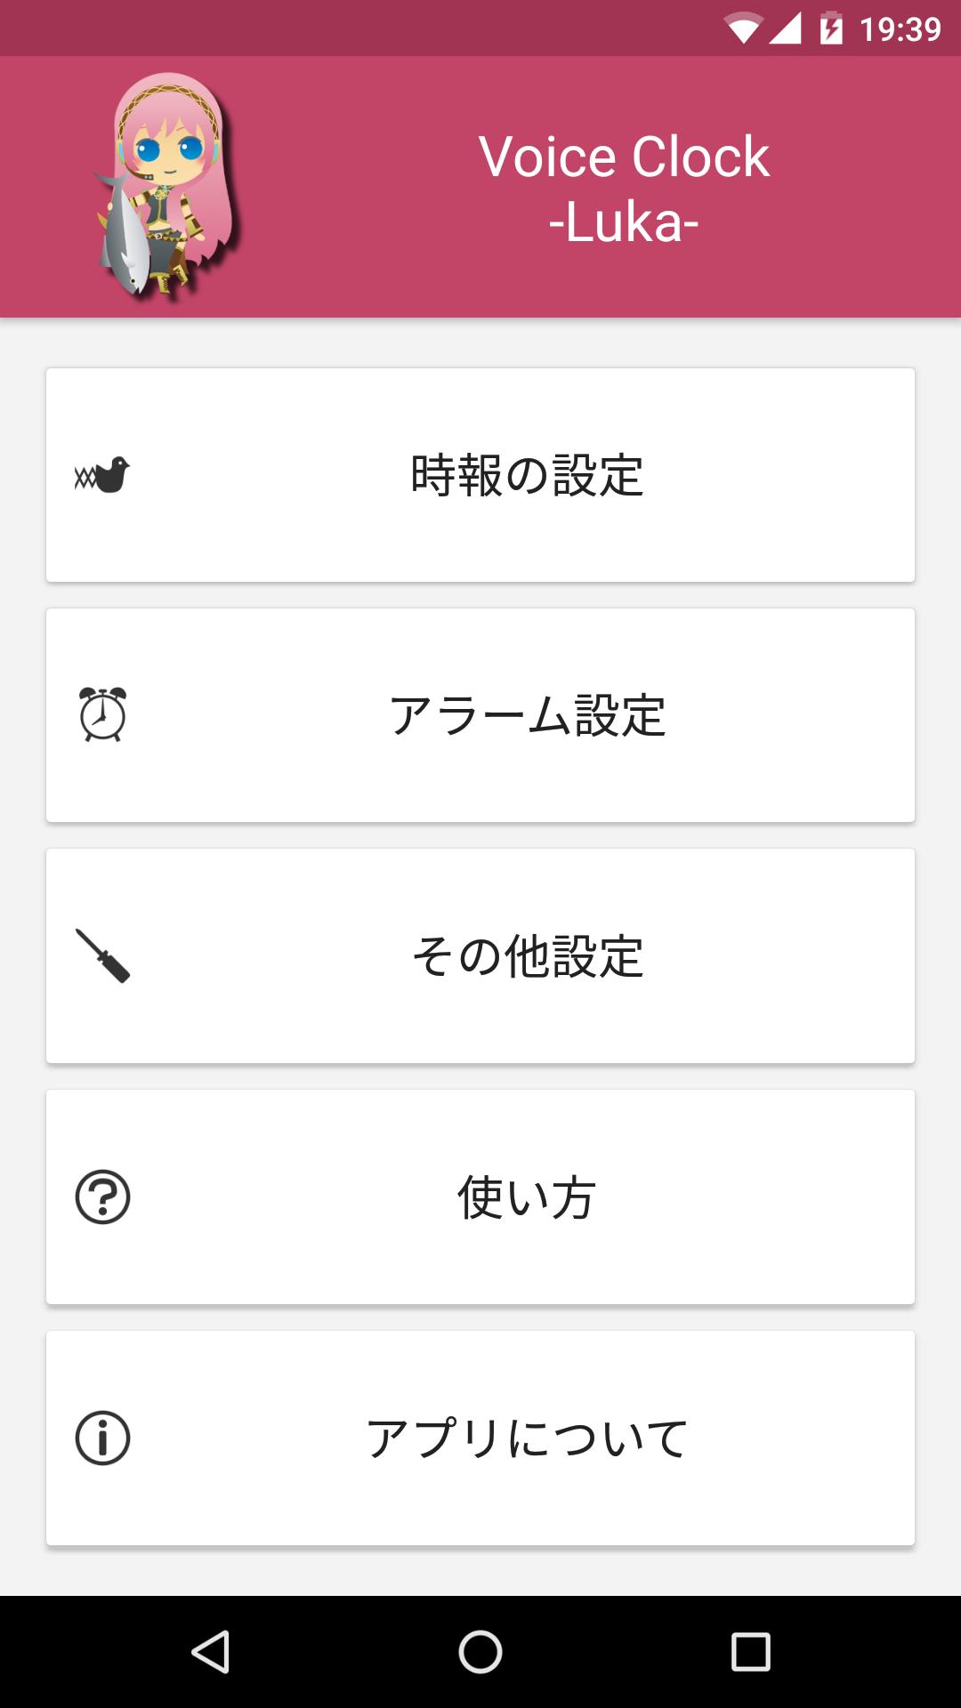Tap the 19:39 status bar clock
This screenshot has height=1708, width=961.
pyautogui.click(x=900, y=29)
